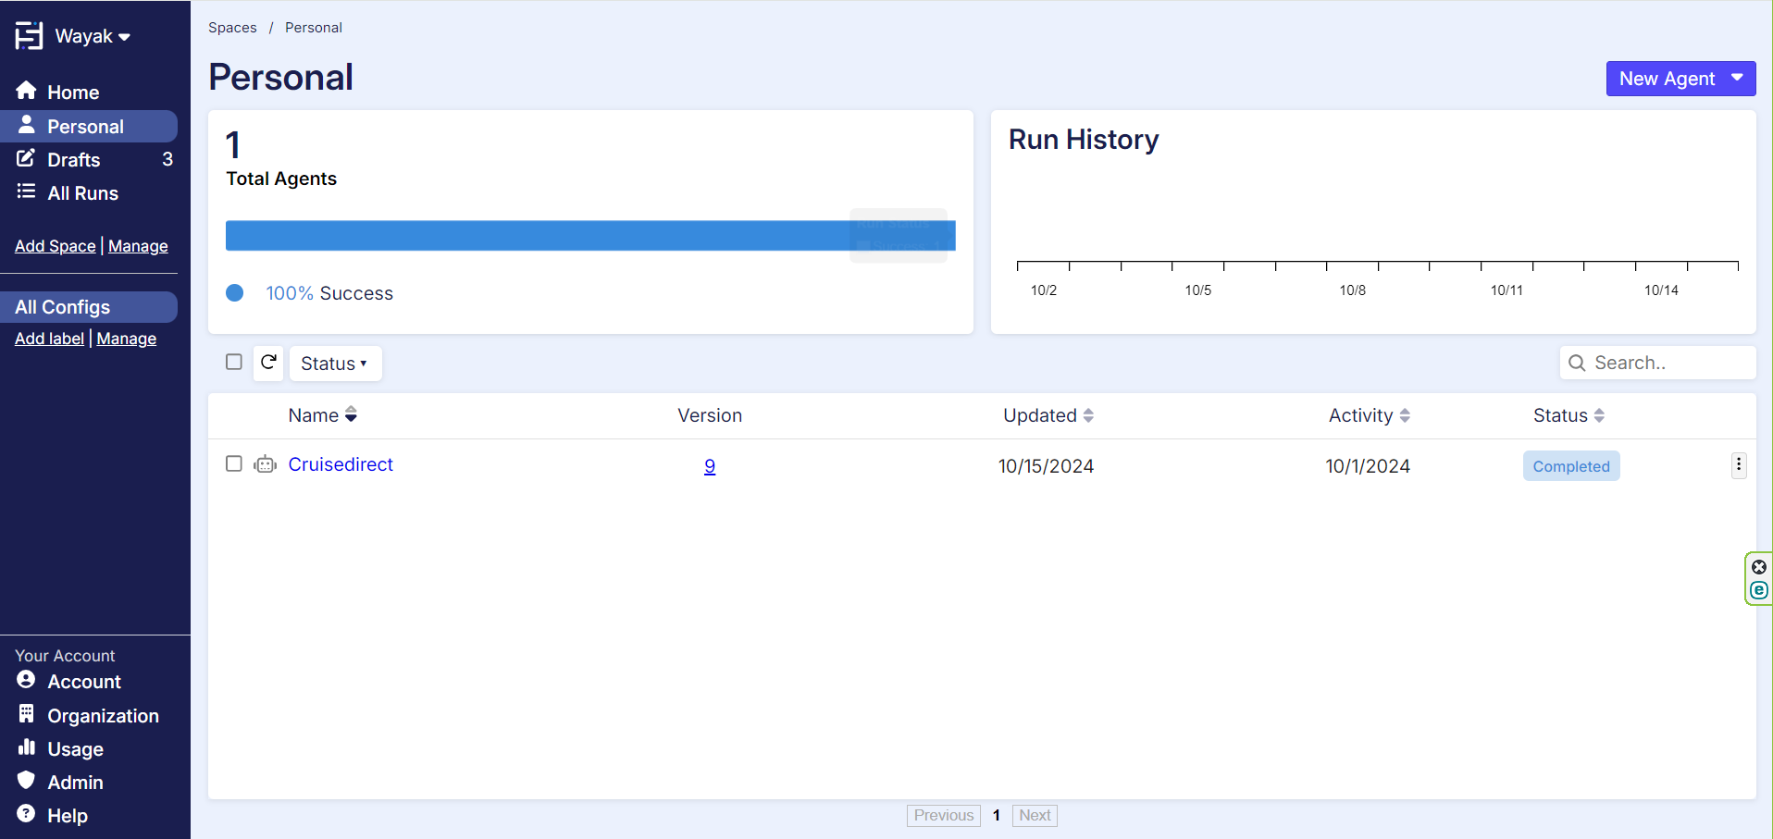The image size is (1773, 839).
Task: Open the Organization menu item
Action: [103, 715]
